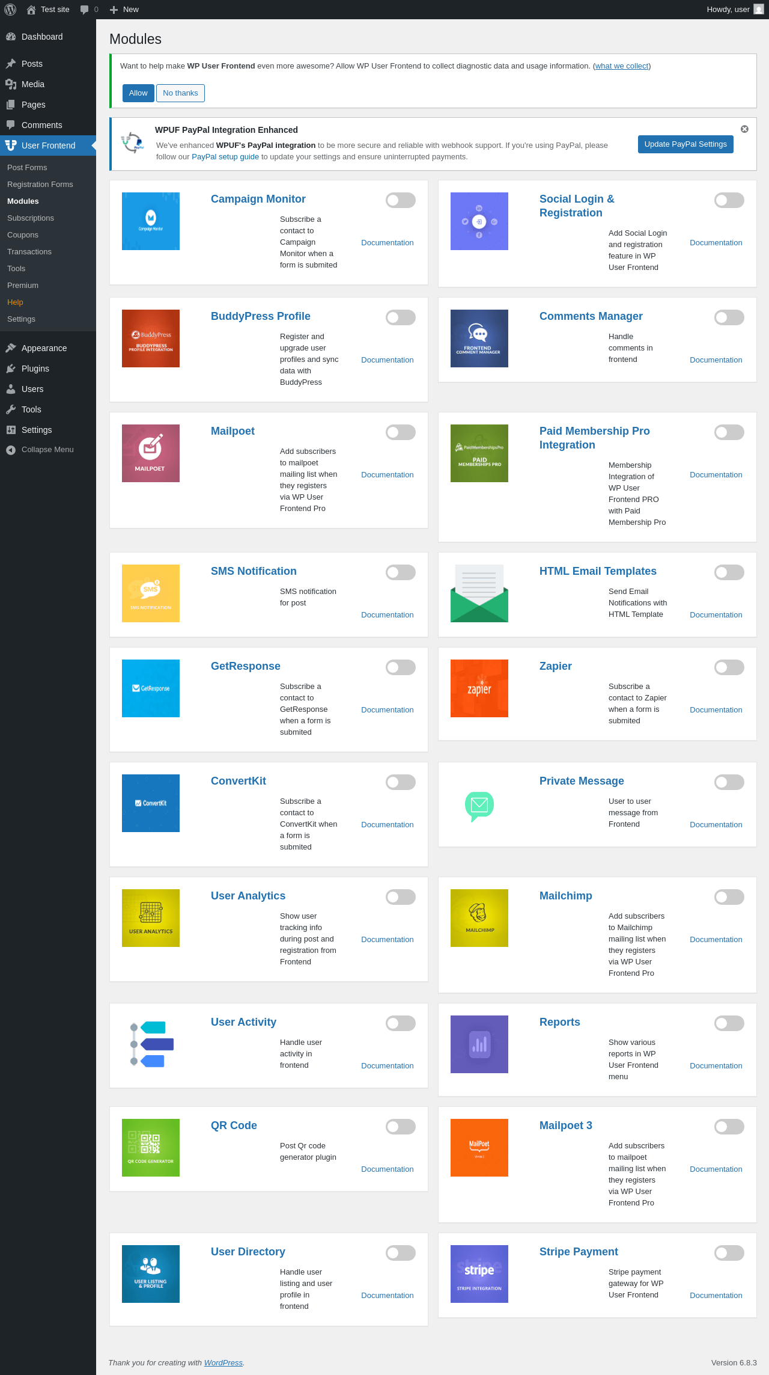
Task: Click the Collapse Menu arrow icon
Action: 11,450
